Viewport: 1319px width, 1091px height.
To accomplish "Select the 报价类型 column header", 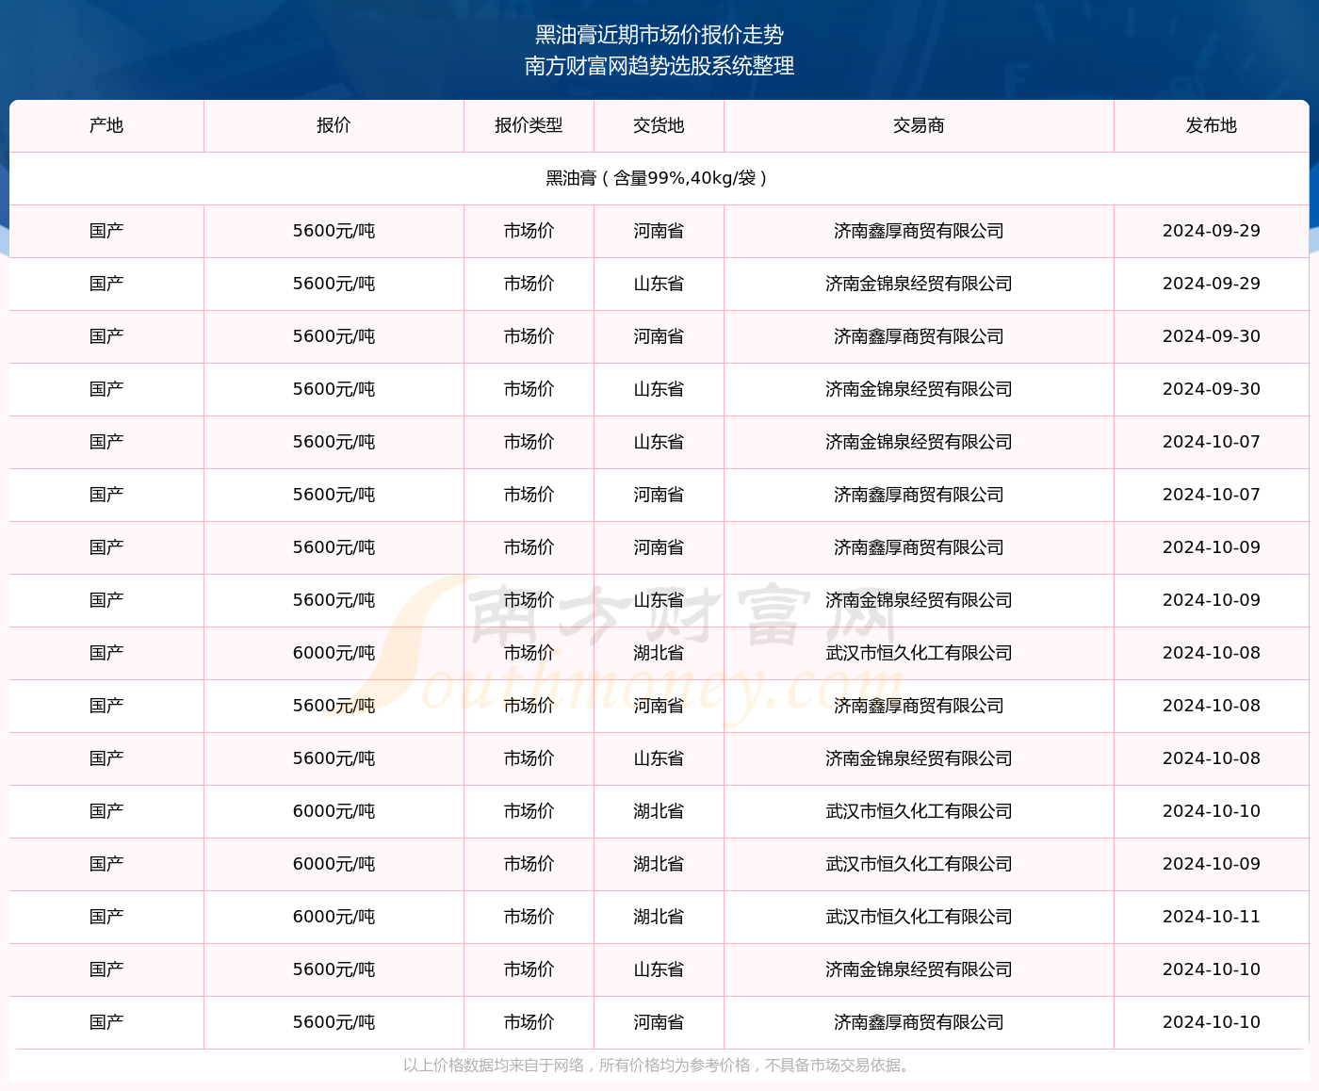I will click(x=529, y=125).
